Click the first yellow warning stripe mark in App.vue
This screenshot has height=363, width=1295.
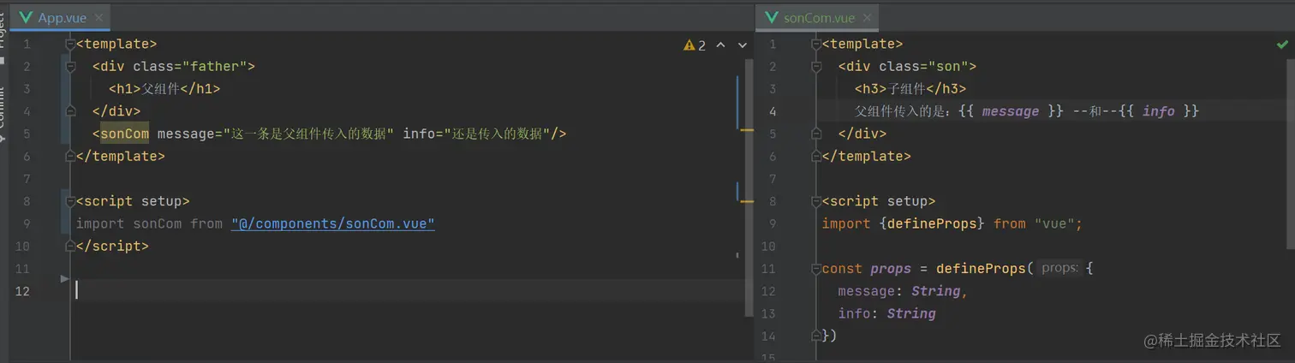click(746, 130)
